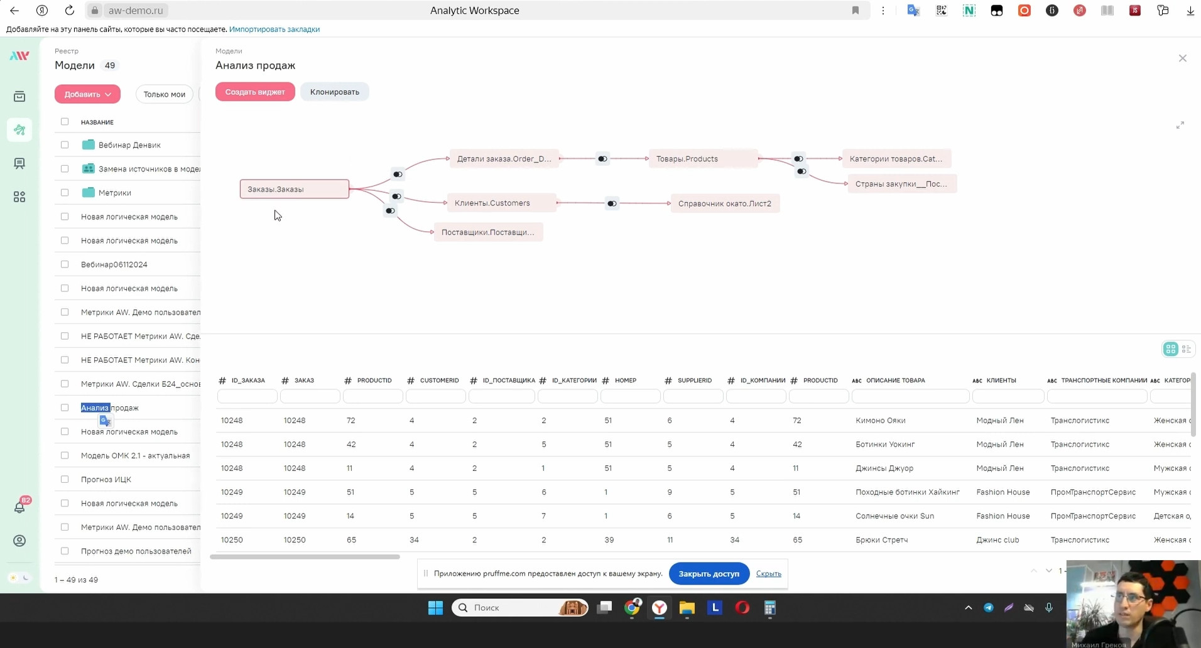Open the Google Translate extension
The width and height of the screenshot is (1201, 648).
tap(914, 10)
